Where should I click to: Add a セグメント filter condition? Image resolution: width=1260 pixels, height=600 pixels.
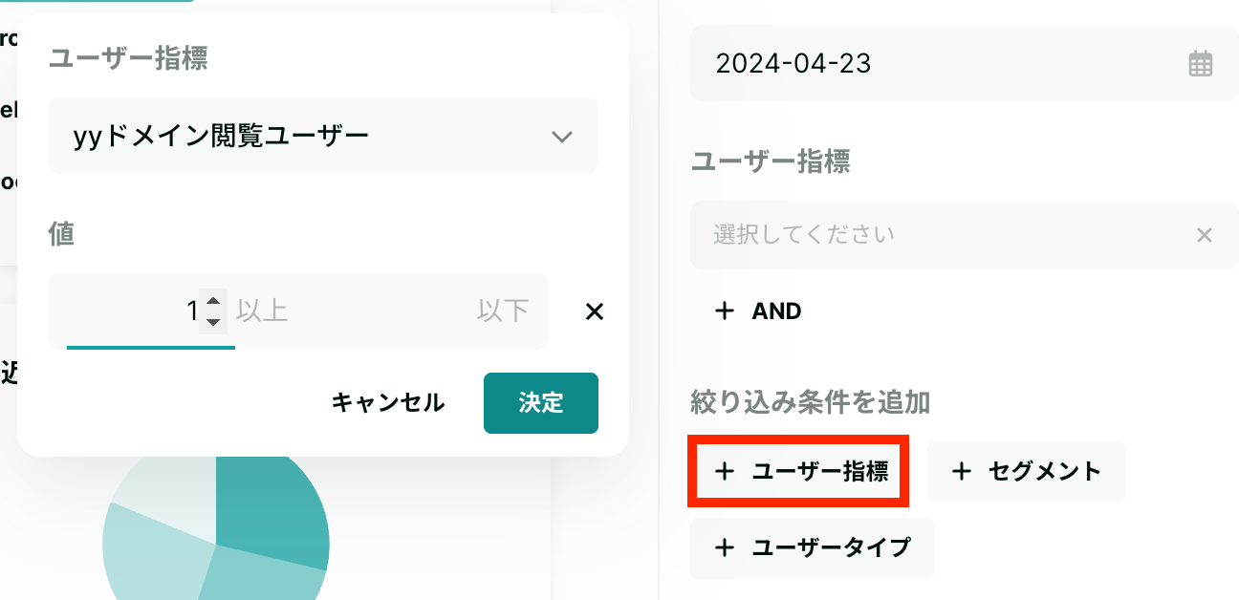1027,471
